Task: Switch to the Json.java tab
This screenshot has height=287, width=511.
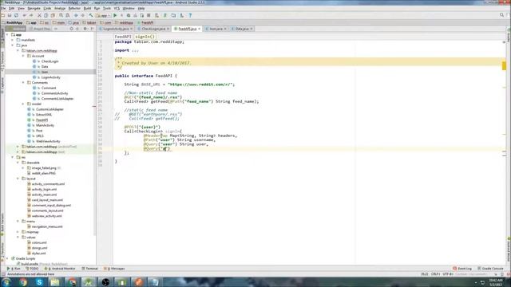Action: click(x=216, y=29)
